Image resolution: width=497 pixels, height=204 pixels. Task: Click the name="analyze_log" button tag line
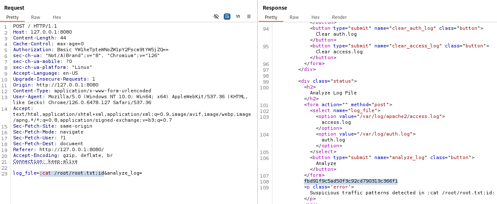(x=392, y=157)
